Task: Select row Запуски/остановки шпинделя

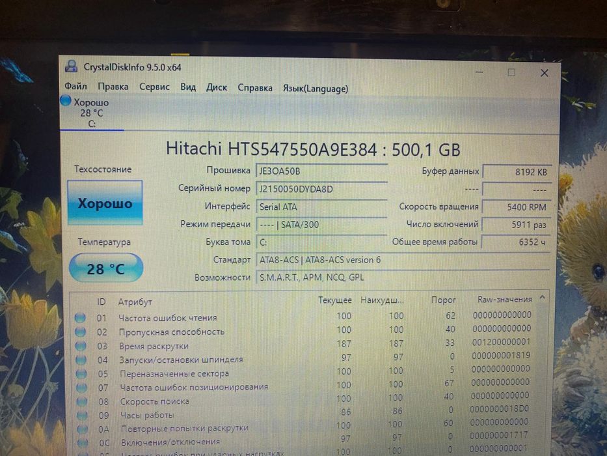Action: [x=304, y=358]
